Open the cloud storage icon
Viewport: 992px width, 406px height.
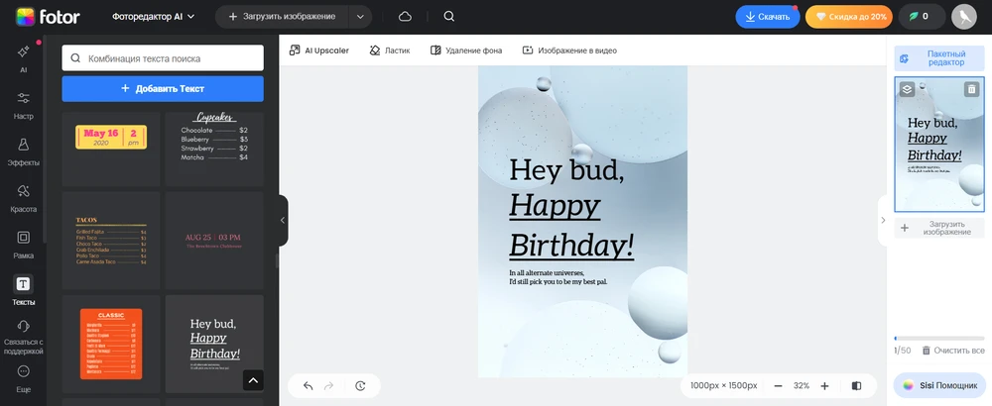pyautogui.click(x=405, y=17)
